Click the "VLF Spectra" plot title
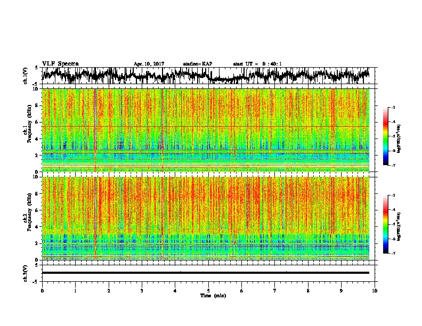This screenshot has width=422, height=326. pyautogui.click(x=60, y=64)
